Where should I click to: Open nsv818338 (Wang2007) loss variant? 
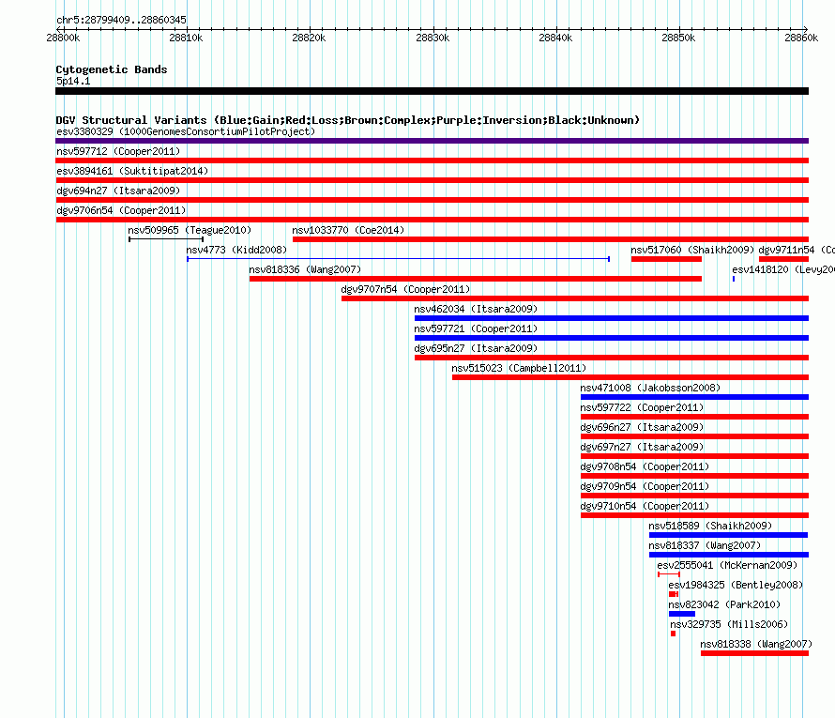pyautogui.click(x=754, y=653)
